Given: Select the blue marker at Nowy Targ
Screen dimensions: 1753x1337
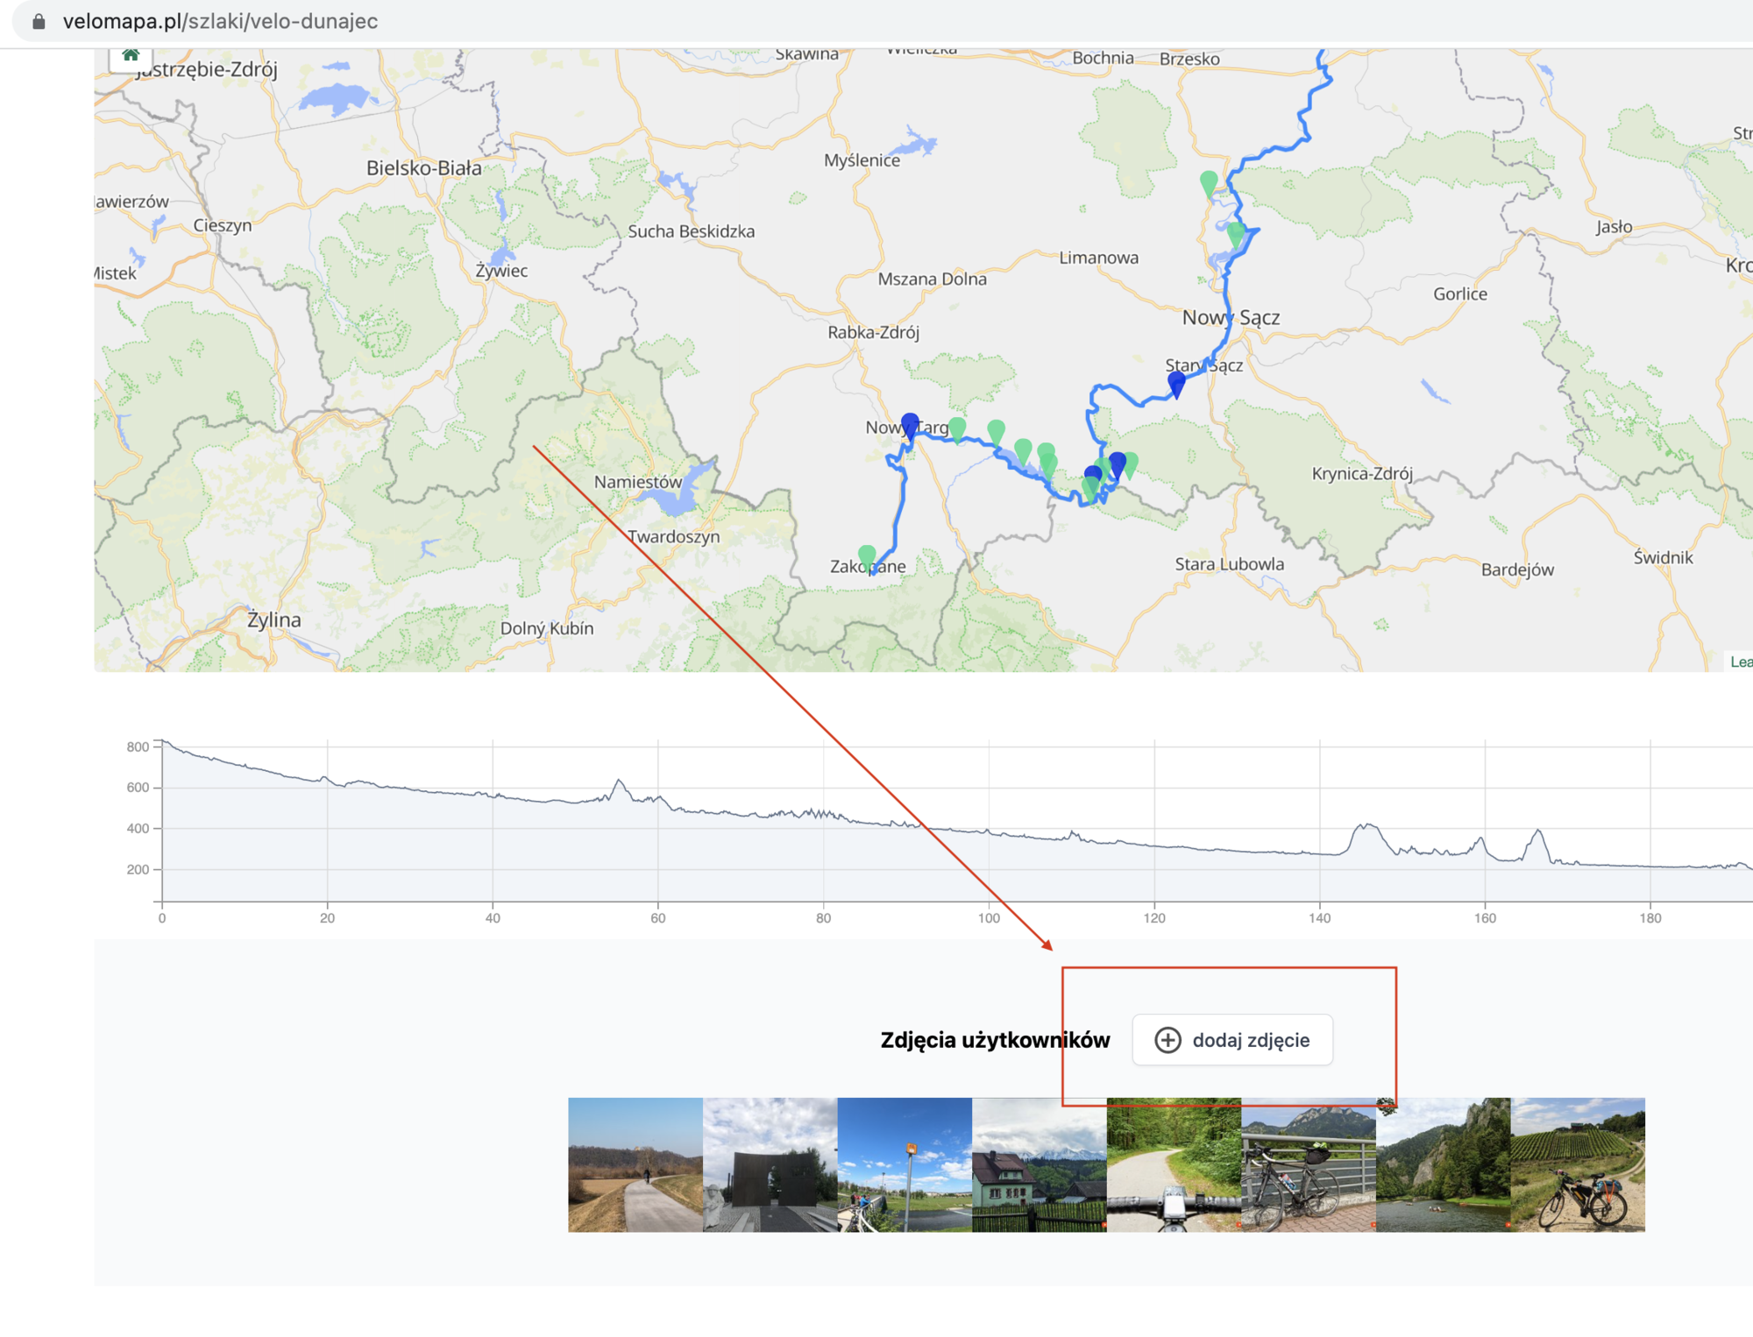Looking at the screenshot, I should 910,426.
